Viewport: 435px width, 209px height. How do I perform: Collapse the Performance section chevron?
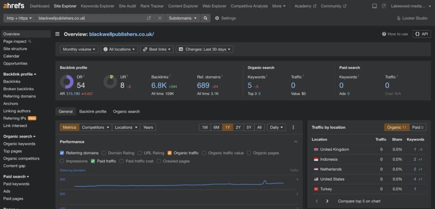(x=296, y=142)
